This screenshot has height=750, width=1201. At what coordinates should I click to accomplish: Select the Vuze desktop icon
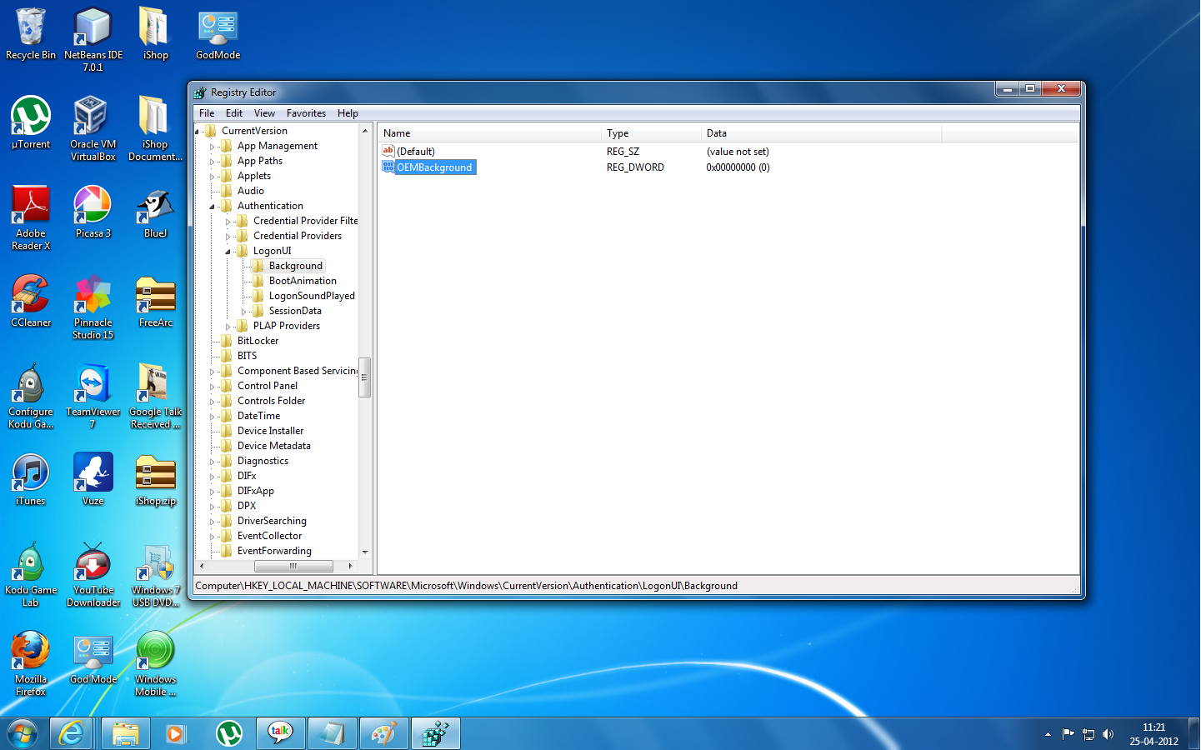[93, 480]
